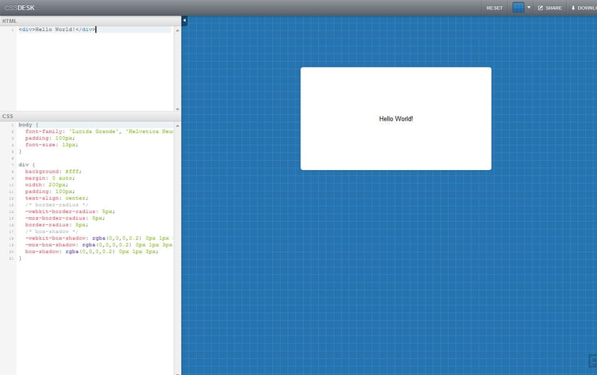Click the Hello World! box in the preview
Screen dimensions: 597x375
[x=395, y=118]
